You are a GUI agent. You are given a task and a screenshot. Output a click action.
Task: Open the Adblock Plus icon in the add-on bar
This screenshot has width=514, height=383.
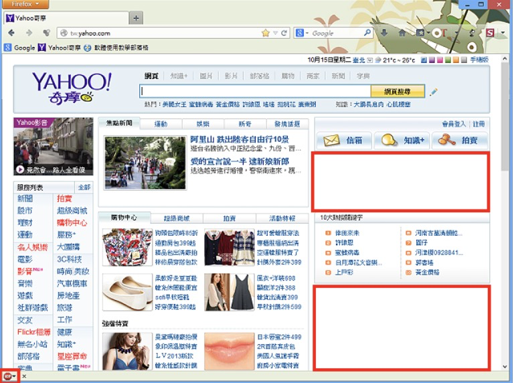click(x=7, y=376)
